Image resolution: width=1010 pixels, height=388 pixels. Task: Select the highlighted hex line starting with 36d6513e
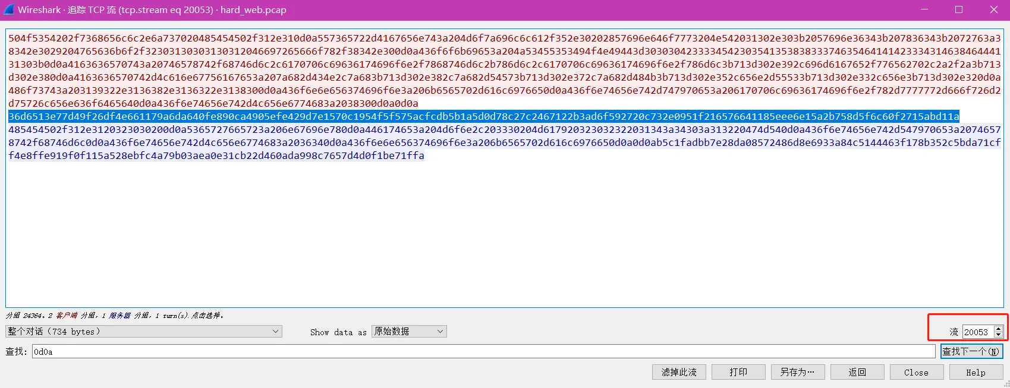(483, 116)
